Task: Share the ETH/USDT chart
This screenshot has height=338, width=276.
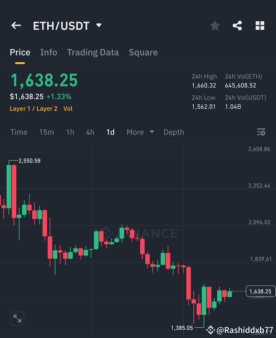Action: click(237, 25)
